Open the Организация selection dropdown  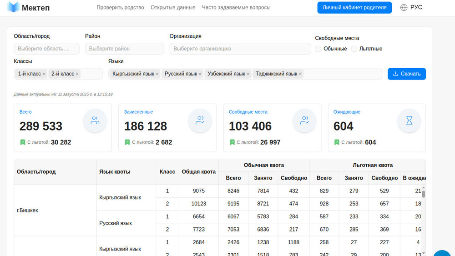[x=240, y=49]
